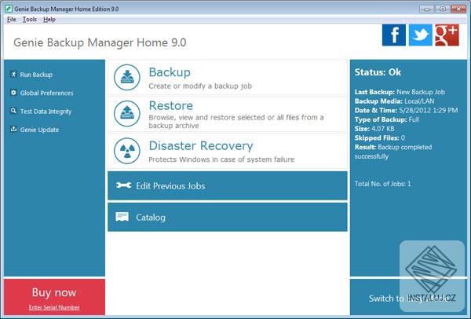Click the Enter Serial Number link

click(x=54, y=307)
